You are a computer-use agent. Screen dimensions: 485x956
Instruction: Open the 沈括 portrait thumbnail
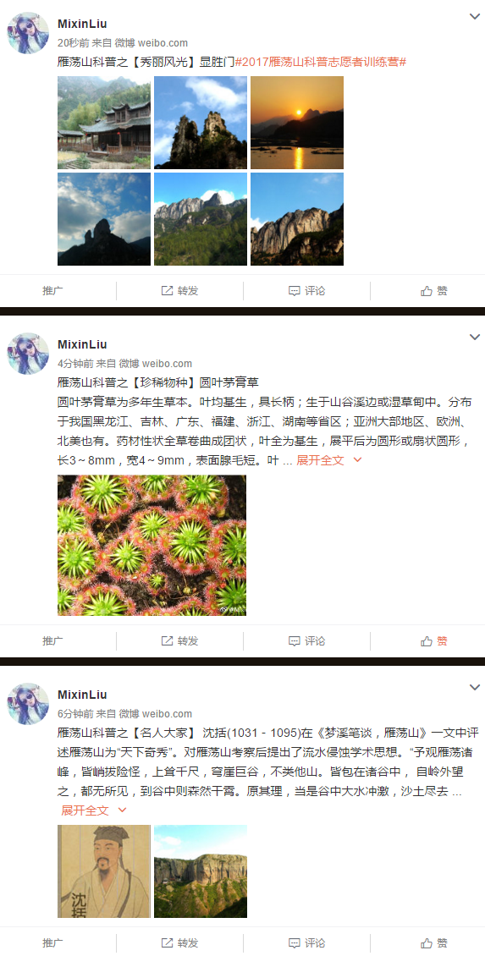click(104, 871)
